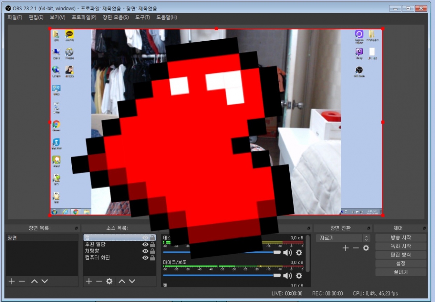Click the OBS Studio desktop icon in the preview
Viewport: 435px width, 302px height.
pos(359,70)
